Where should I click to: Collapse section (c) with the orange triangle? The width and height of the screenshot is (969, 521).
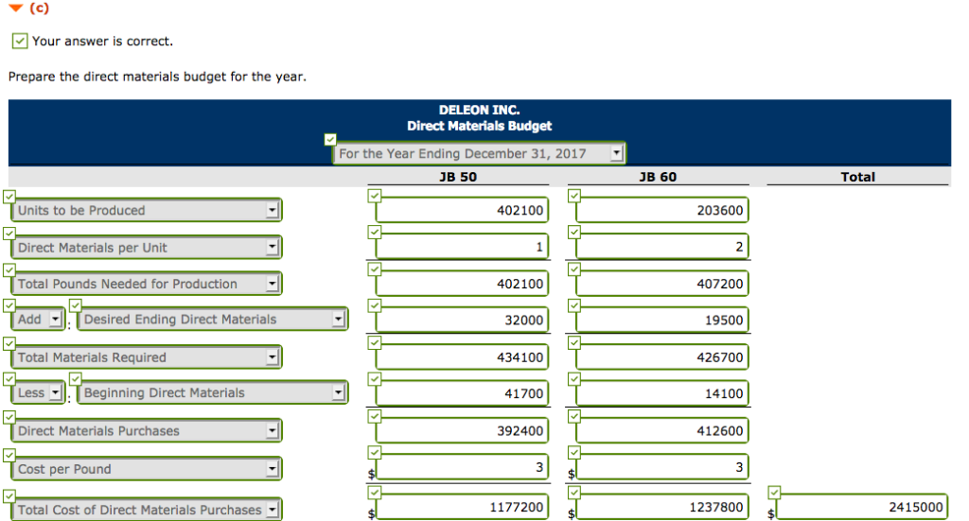(x=17, y=8)
